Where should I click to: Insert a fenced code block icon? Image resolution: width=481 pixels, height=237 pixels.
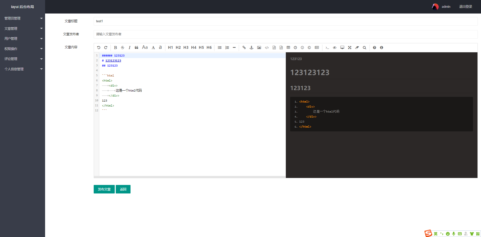tap(281, 48)
